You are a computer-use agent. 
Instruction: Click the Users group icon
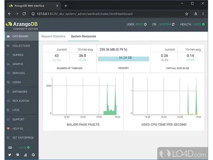coord(8,82)
